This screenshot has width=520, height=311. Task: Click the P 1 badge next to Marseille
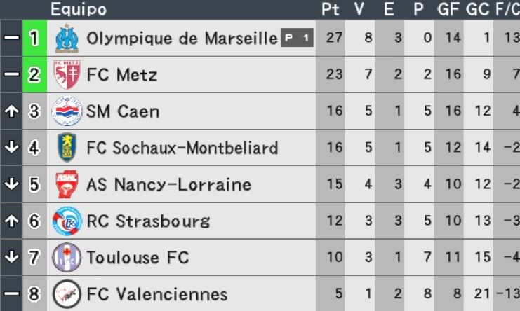click(297, 38)
